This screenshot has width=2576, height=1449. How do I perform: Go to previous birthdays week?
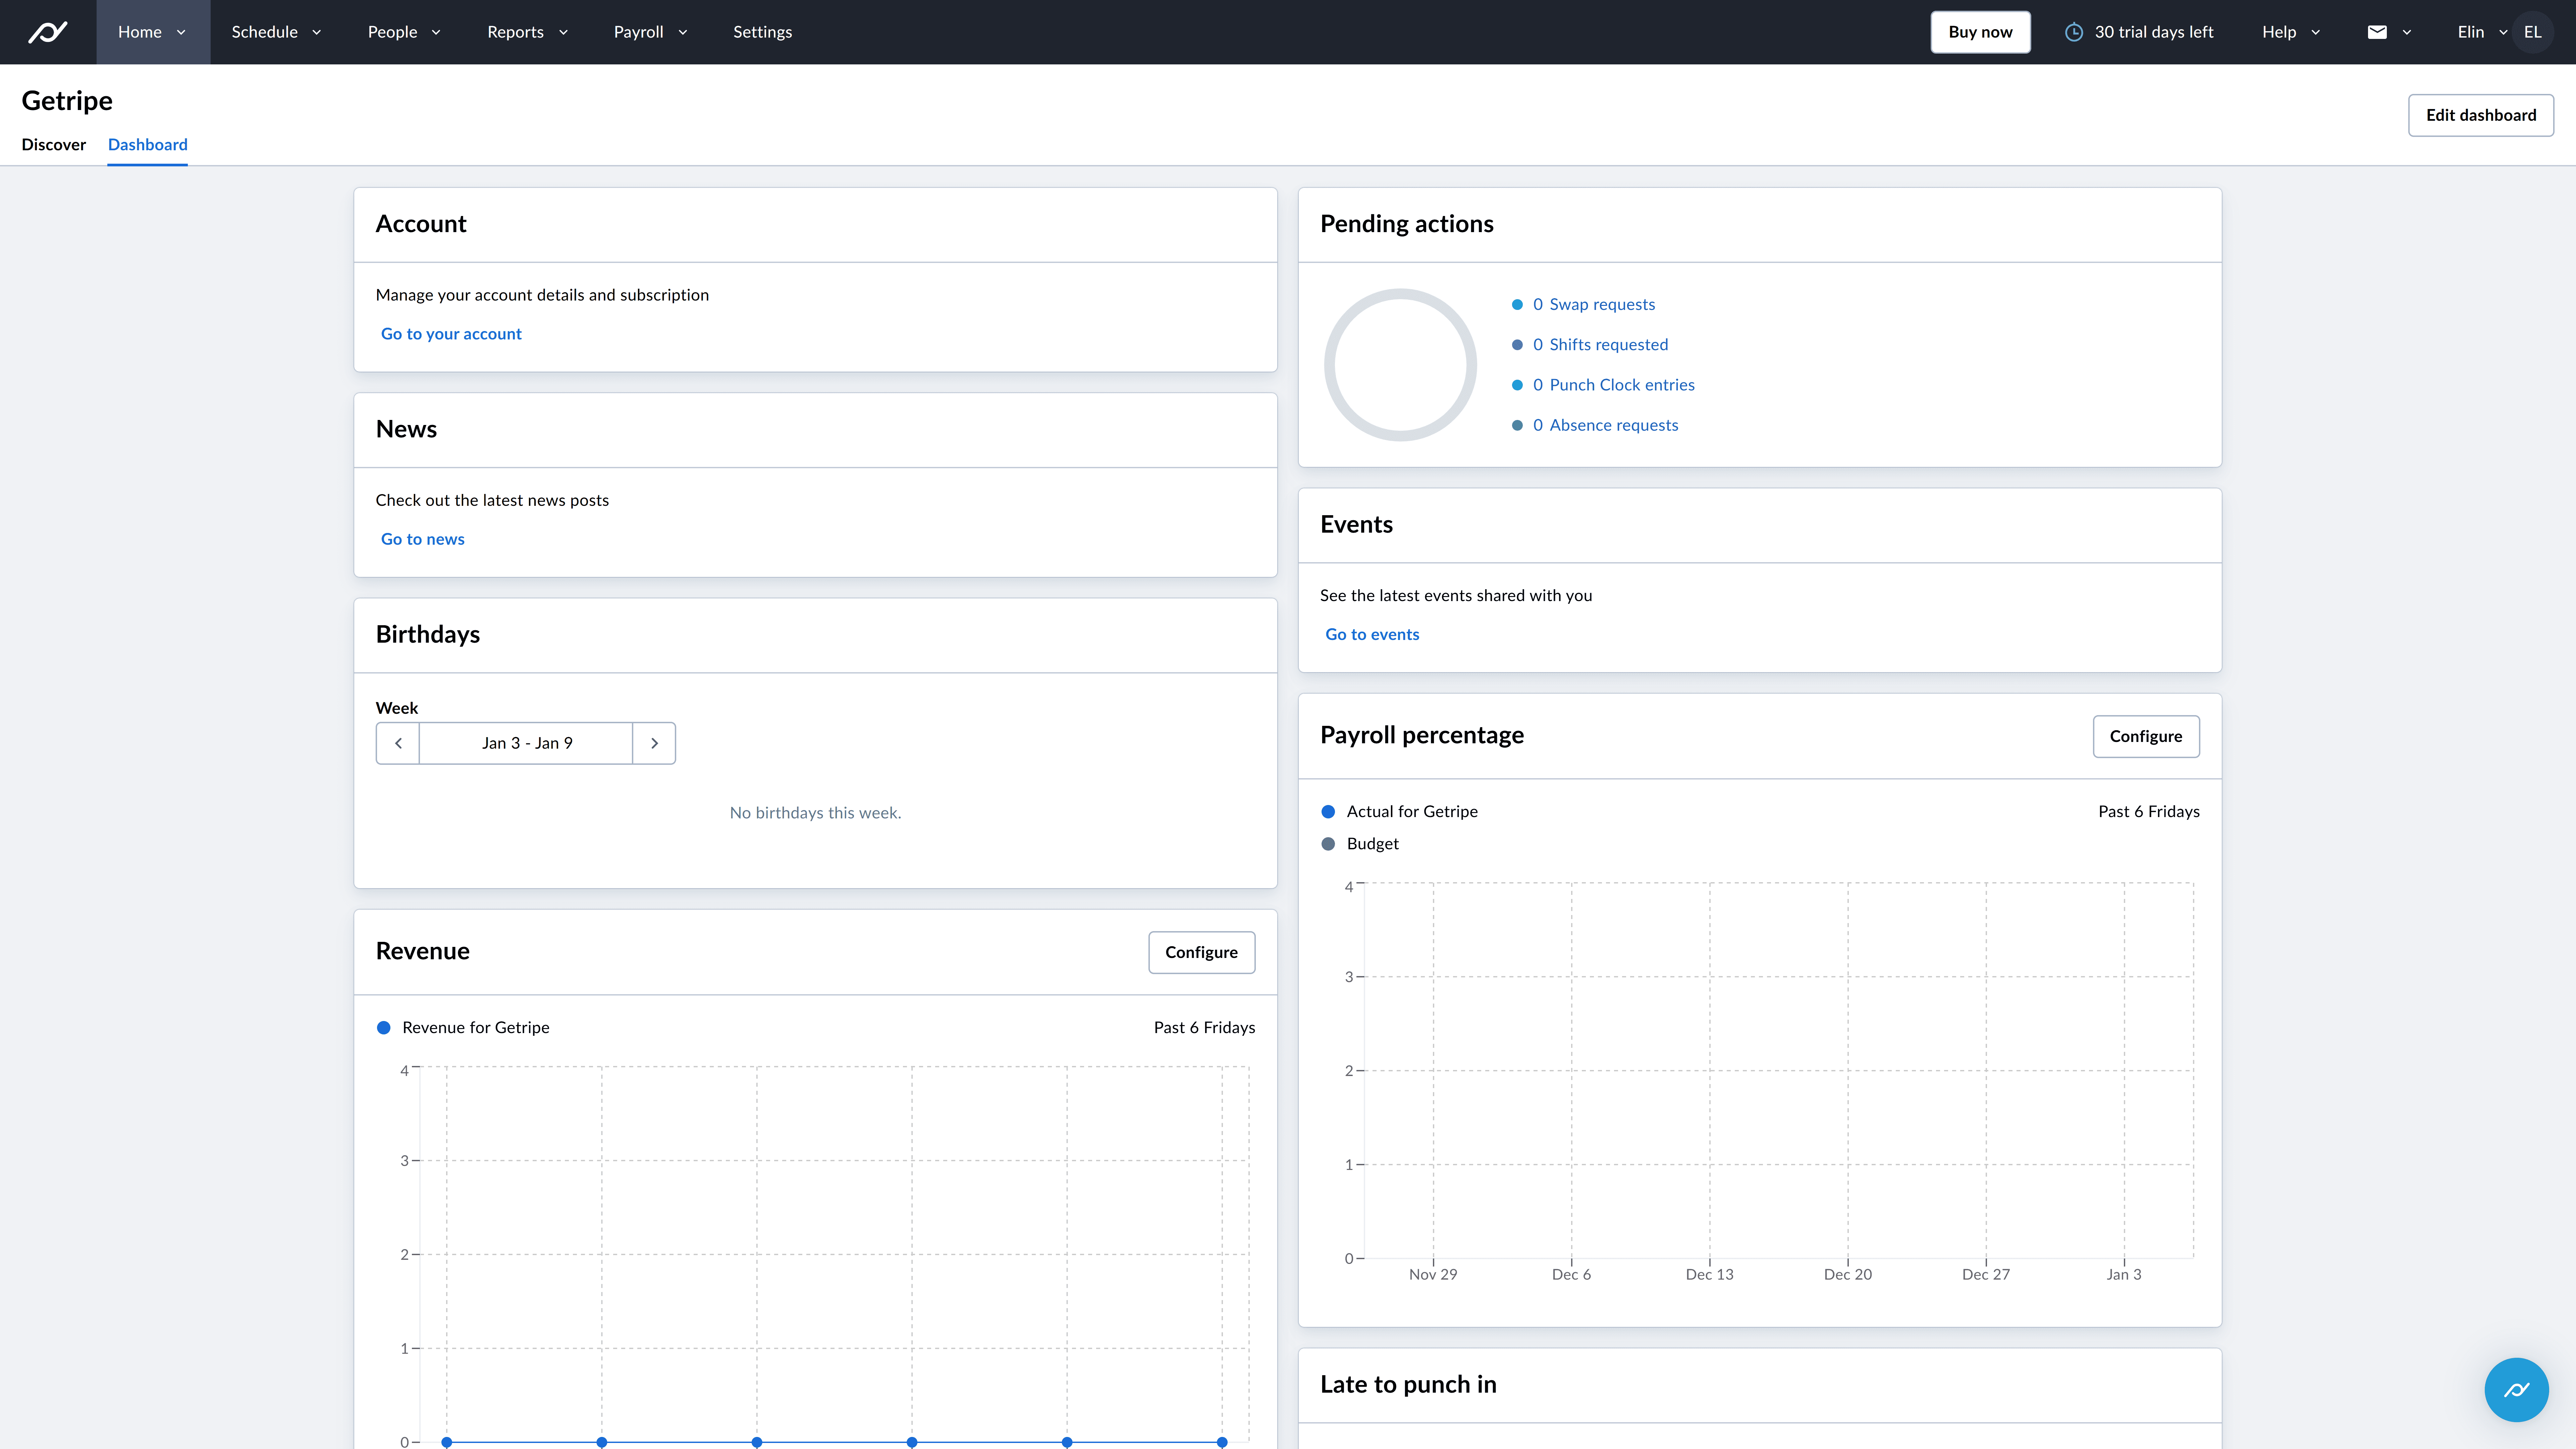(398, 743)
